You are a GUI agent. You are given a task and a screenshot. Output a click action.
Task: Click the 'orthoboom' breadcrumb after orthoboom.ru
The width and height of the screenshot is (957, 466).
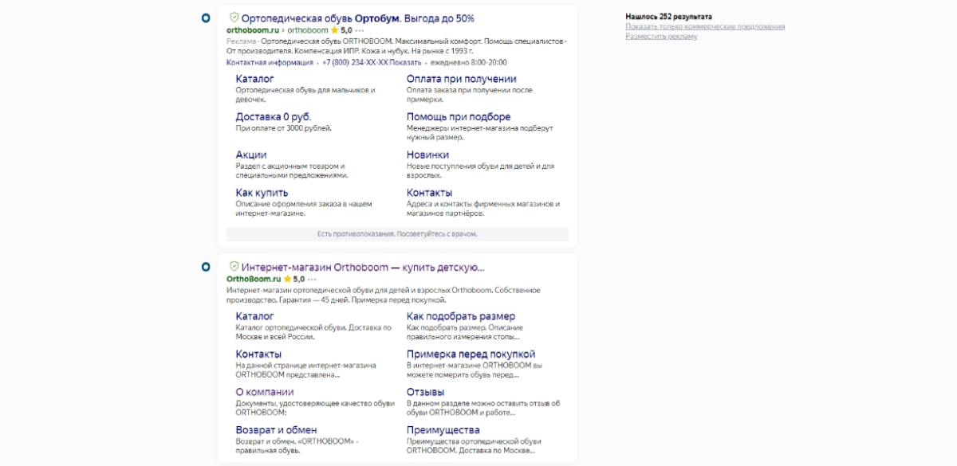tap(307, 29)
